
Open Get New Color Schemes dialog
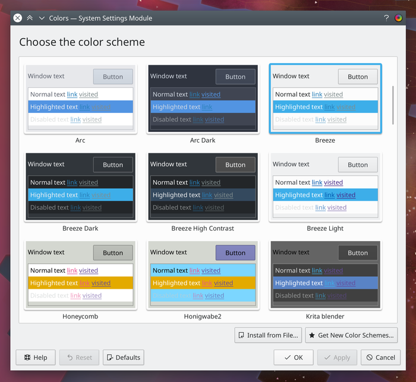coord(351,335)
